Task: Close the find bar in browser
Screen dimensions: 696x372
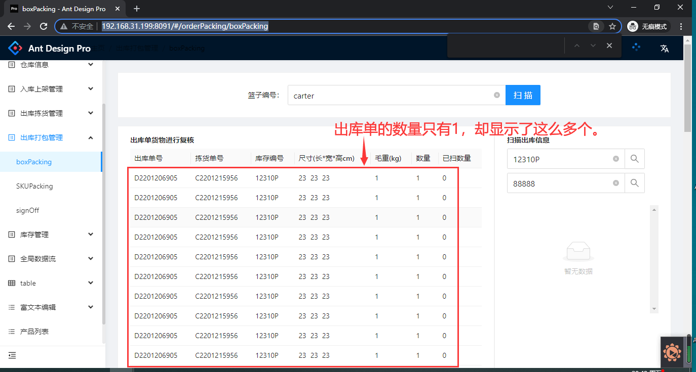Action: tap(609, 45)
